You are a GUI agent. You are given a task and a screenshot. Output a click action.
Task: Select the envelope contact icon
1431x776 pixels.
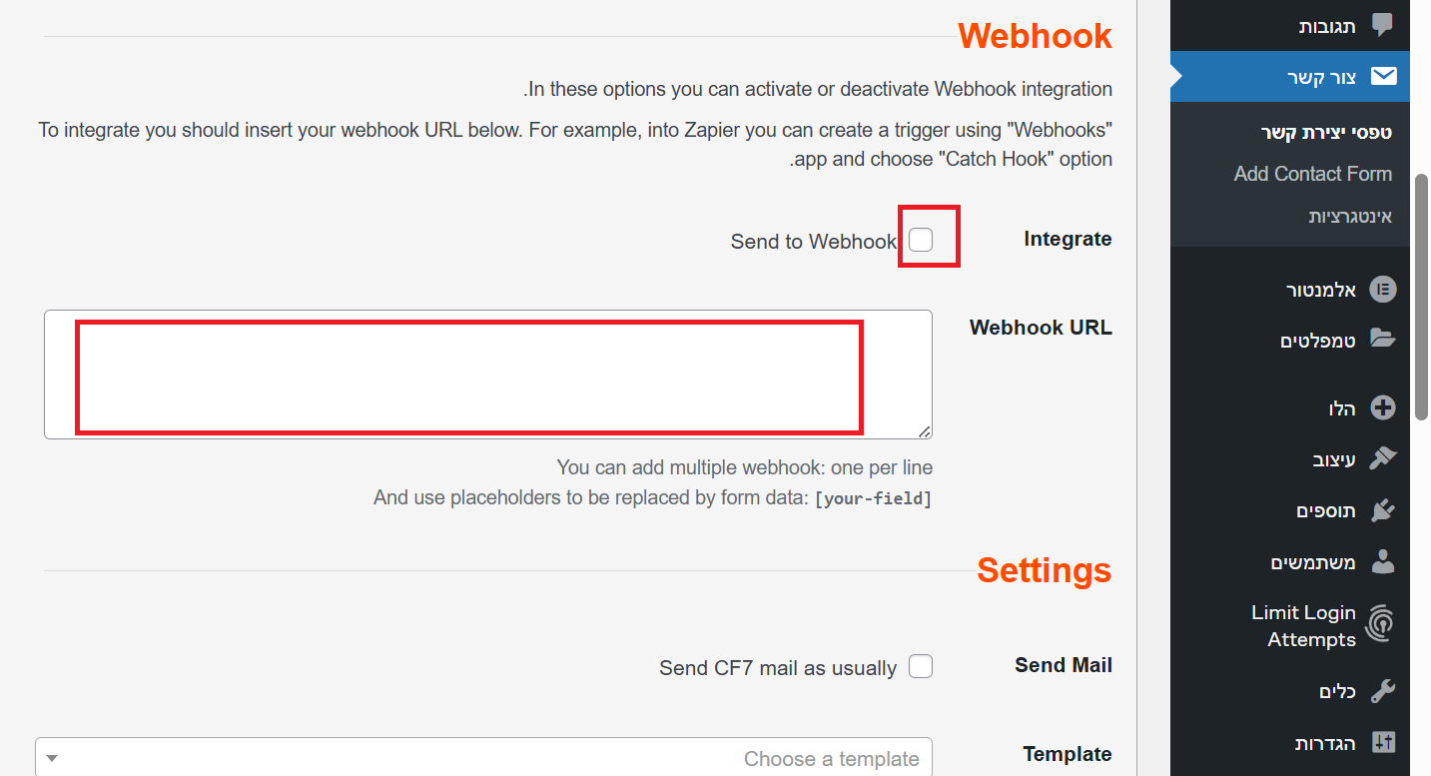coord(1383,77)
